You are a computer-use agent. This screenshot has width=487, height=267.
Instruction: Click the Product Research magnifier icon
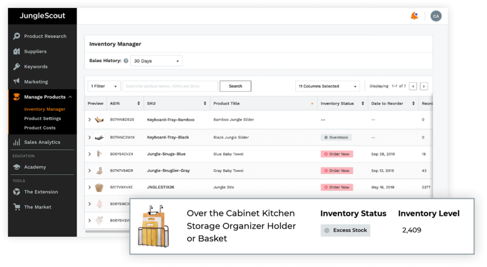coord(17,36)
